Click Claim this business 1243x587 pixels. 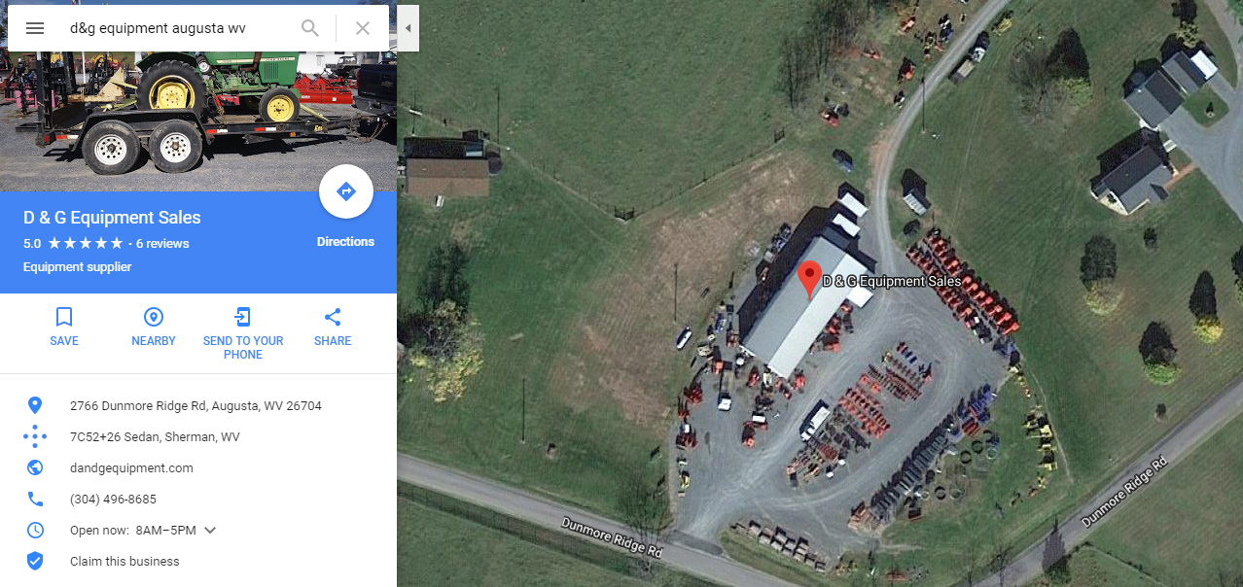point(124,561)
